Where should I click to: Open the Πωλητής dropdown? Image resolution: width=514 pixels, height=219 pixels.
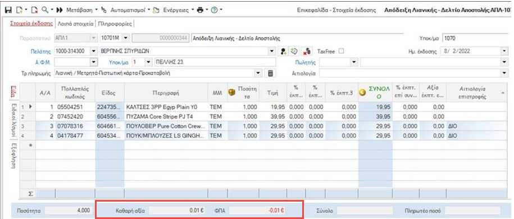coord(354,62)
